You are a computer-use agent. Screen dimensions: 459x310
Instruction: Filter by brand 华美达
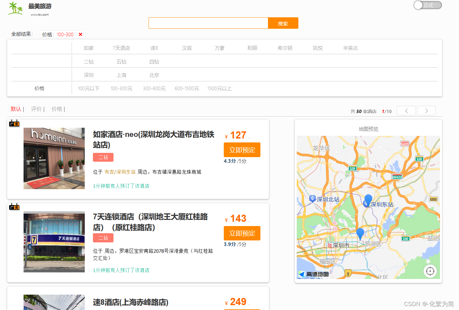350,48
